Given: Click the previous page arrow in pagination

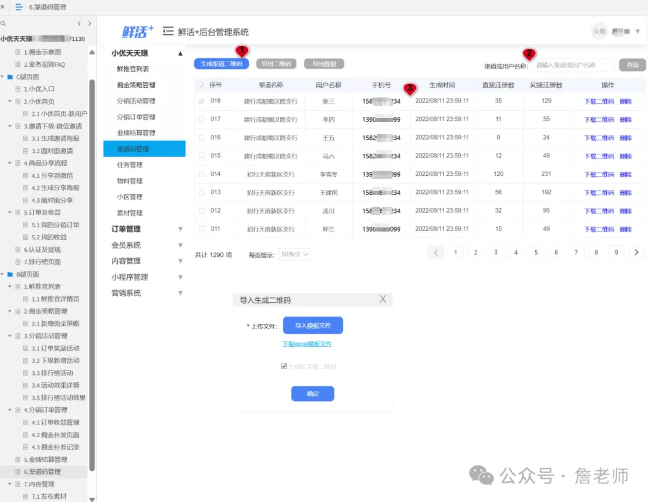Looking at the screenshot, I should pyautogui.click(x=436, y=252).
